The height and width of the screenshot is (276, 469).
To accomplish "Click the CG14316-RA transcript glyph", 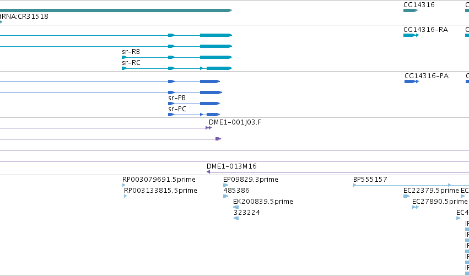I will [411, 35].
